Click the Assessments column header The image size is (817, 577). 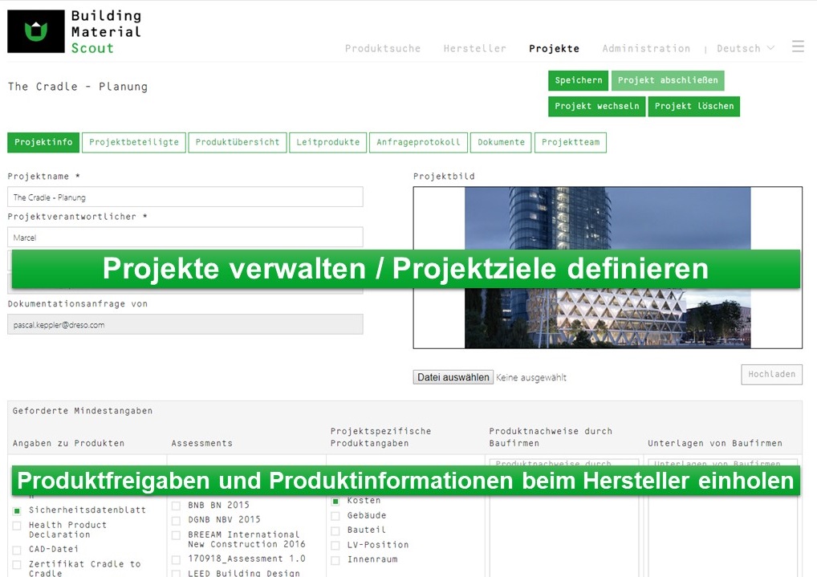point(201,443)
